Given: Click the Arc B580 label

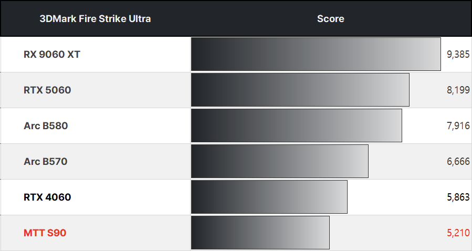Looking at the screenshot, I should (46, 125).
